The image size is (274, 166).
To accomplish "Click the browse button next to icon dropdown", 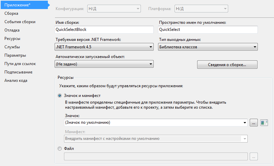I will 254,123.
